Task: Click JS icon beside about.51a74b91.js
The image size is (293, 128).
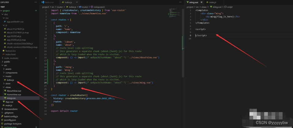Action: 5,29
